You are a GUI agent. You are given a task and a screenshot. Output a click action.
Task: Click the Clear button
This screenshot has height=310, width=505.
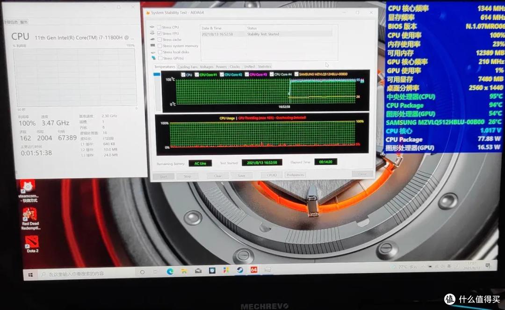click(x=218, y=176)
